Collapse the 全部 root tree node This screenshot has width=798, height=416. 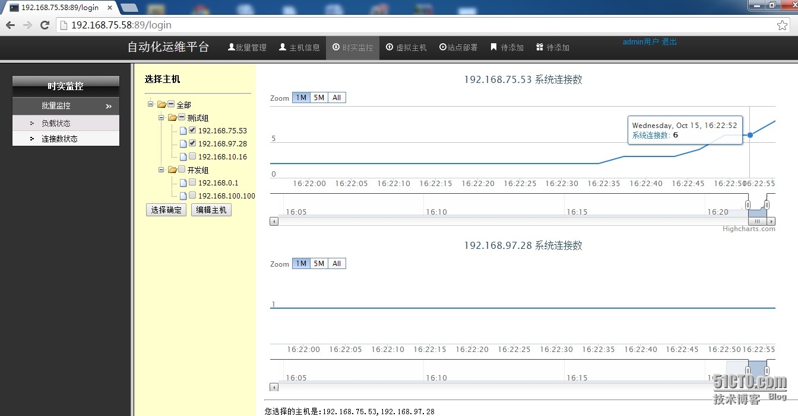tap(151, 104)
